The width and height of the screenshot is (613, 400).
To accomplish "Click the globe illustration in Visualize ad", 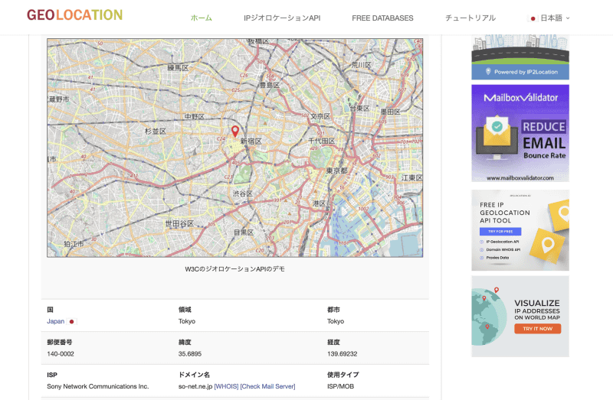I will [489, 317].
